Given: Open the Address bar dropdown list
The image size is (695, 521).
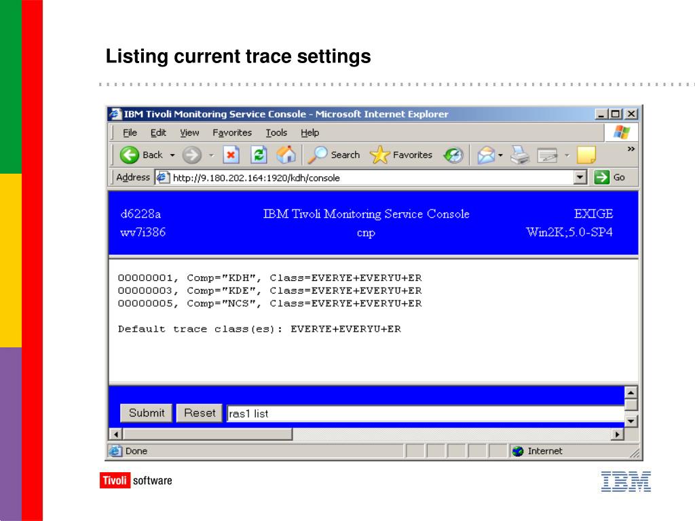Looking at the screenshot, I should [580, 177].
